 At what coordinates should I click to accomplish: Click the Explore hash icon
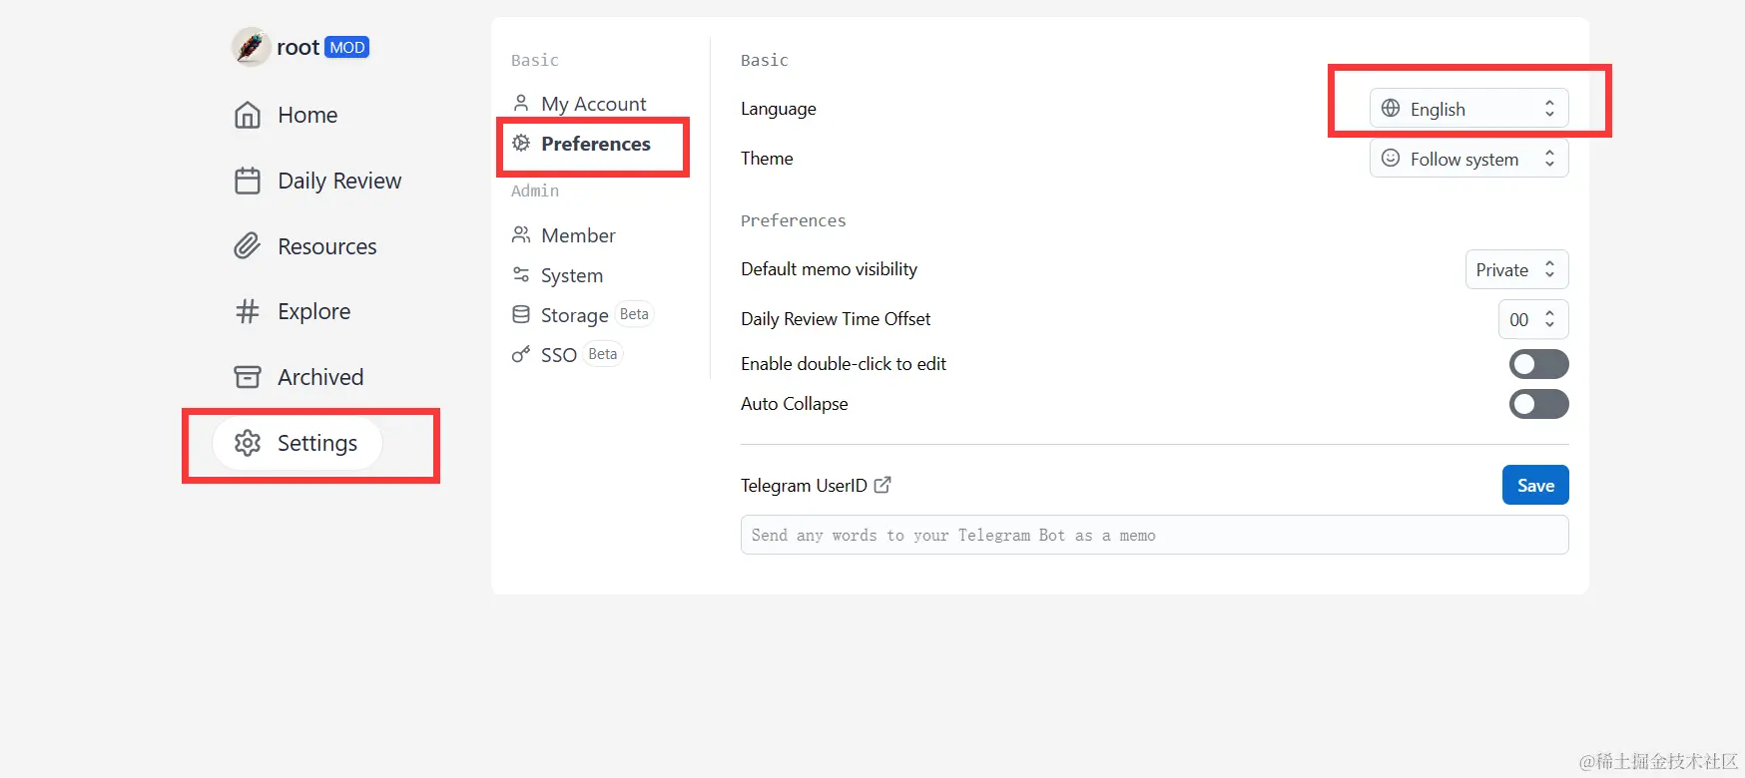point(248,311)
